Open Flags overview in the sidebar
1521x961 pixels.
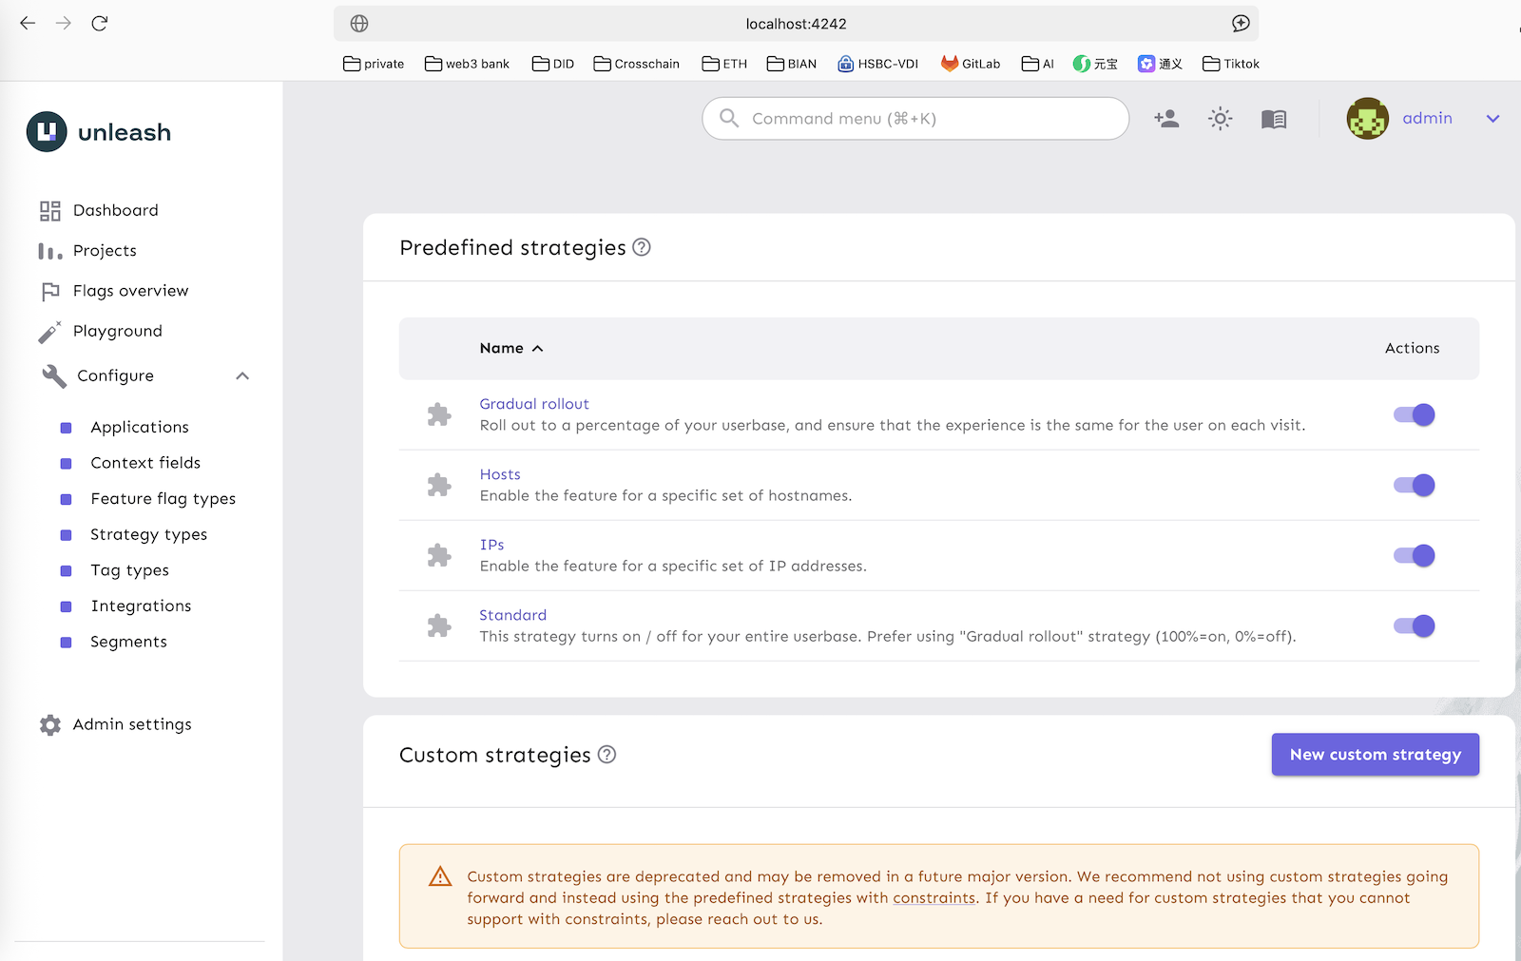(x=130, y=291)
